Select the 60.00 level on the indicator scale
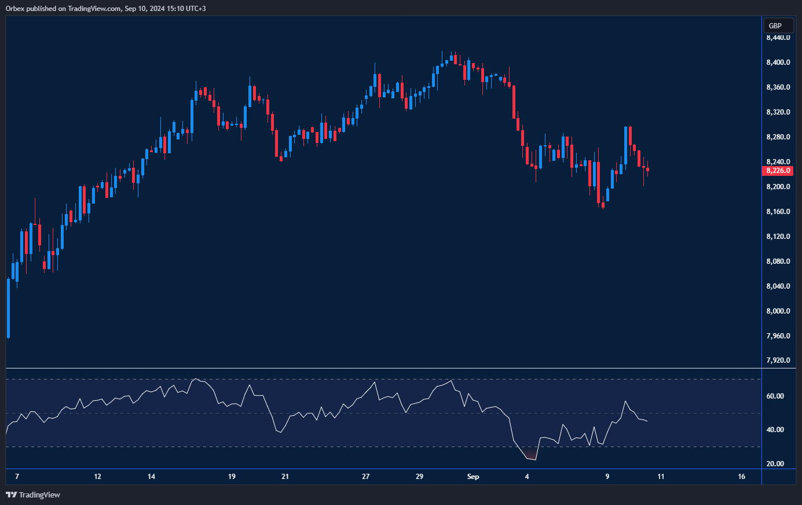The height and width of the screenshot is (505, 802). [775, 396]
